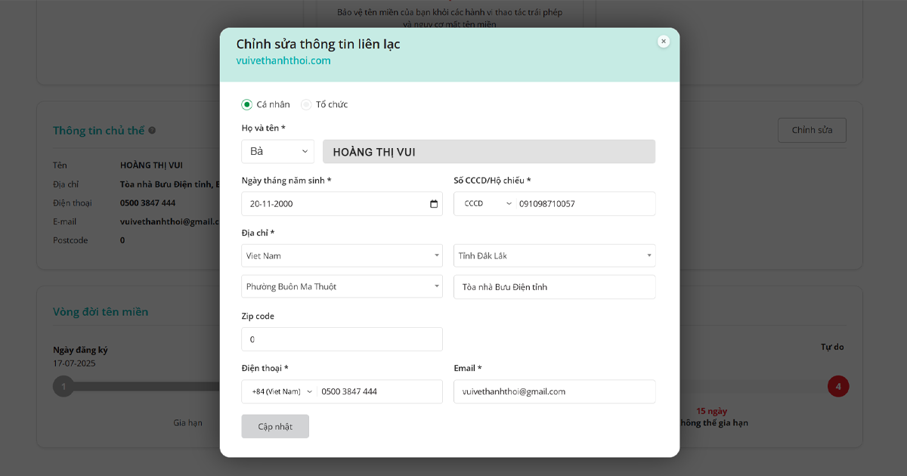907x476 pixels.
Task: Open the ward dropdown Phường Buôn Ma Thuột
Action: pos(342,286)
